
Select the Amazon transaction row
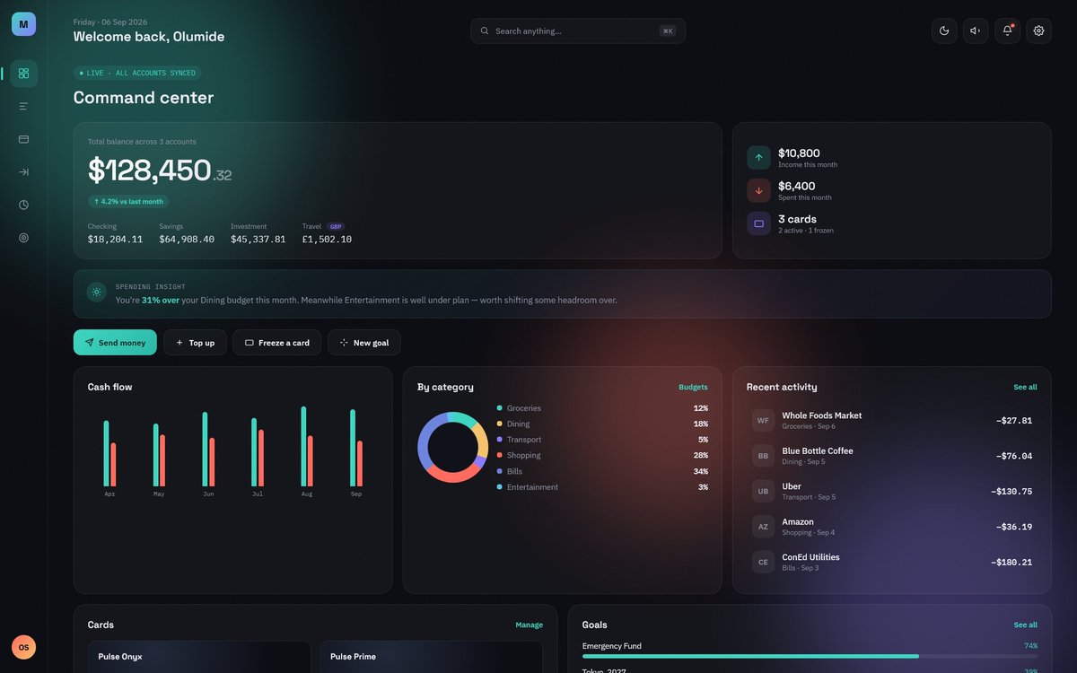pyautogui.click(x=892, y=527)
